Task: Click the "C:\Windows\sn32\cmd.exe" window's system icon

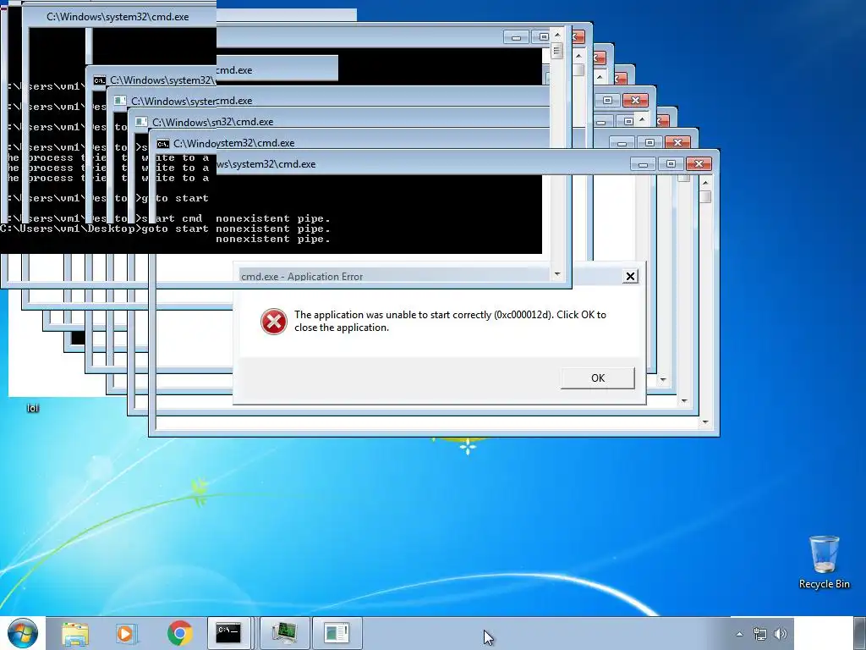Action: [141, 122]
